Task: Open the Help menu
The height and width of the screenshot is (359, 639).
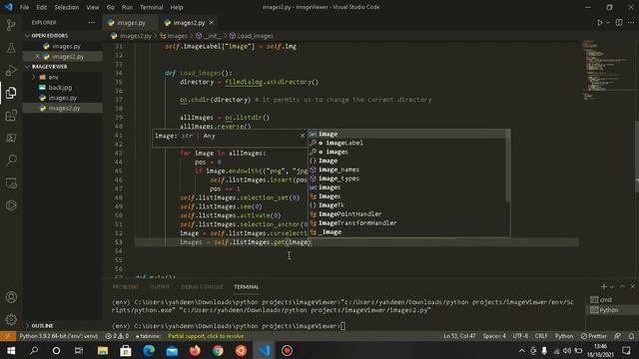Action: (x=177, y=7)
